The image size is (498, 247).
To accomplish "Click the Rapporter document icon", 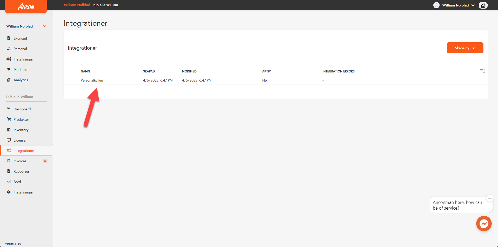I will [9, 171].
